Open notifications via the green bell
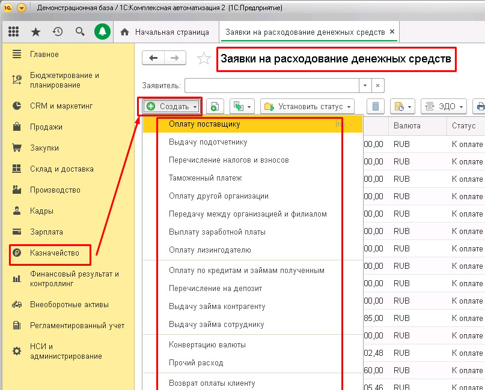The image size is (485, 390). [102, 31]
